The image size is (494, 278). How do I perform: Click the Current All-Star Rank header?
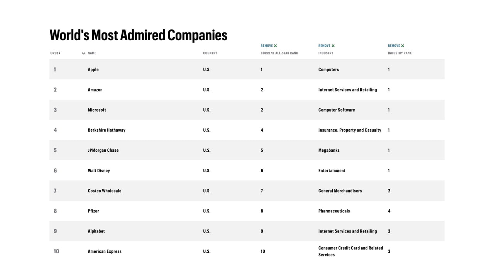click(x=279, y=53)
